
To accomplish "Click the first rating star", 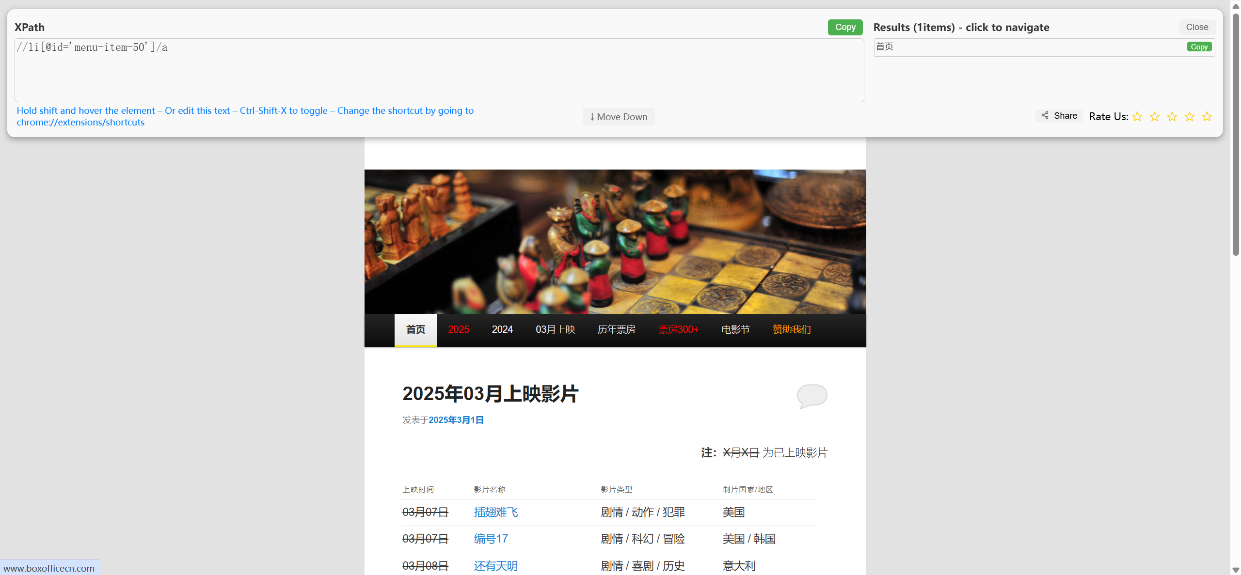I will click(x=1137, y=117).
